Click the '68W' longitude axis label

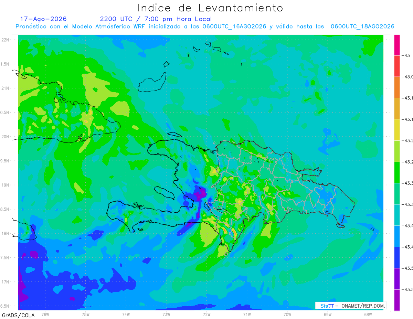point(368,314)
